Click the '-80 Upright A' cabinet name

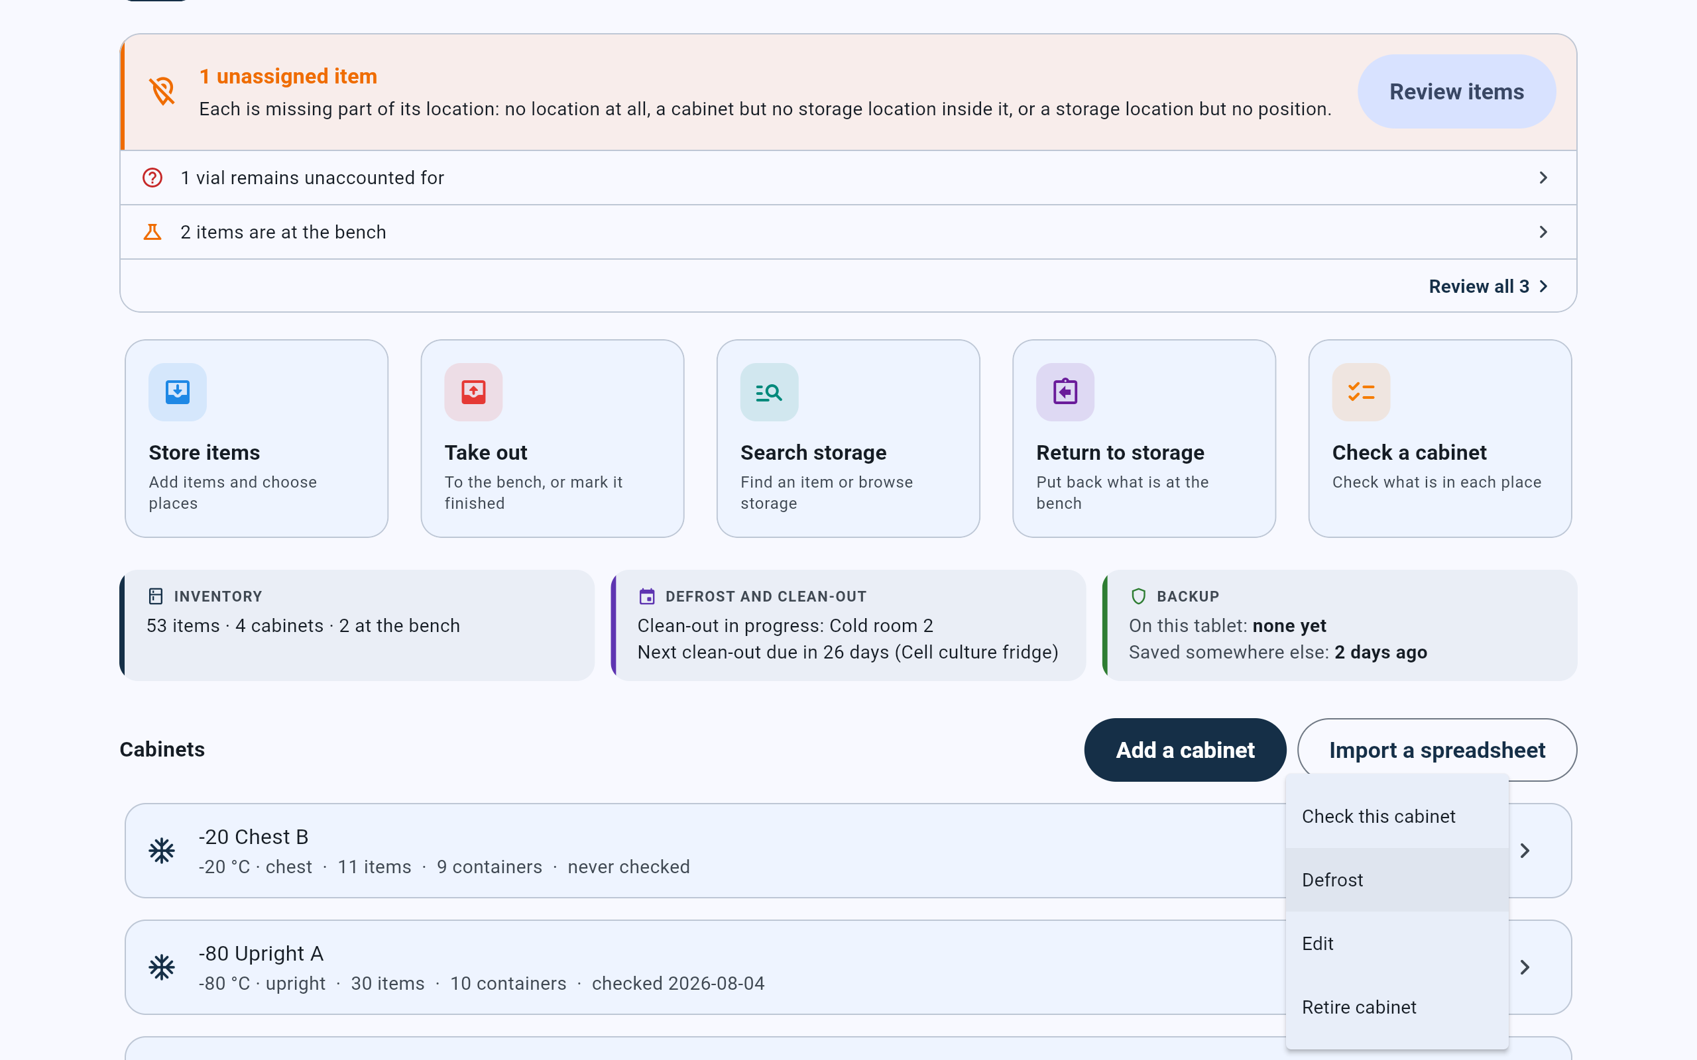click(x=261, y=953)
